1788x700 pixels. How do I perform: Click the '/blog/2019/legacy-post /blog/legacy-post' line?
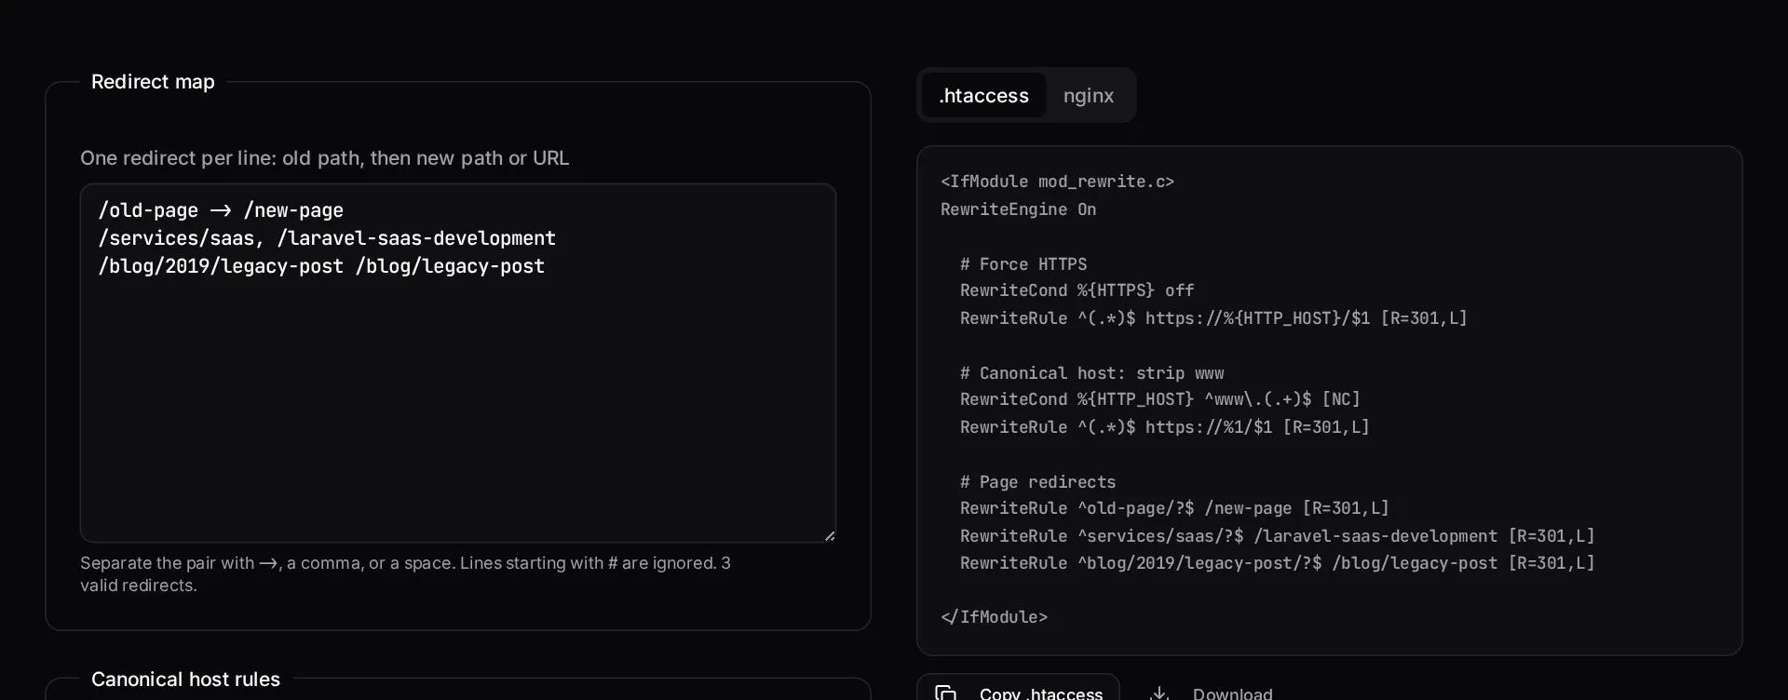point(321,266)
